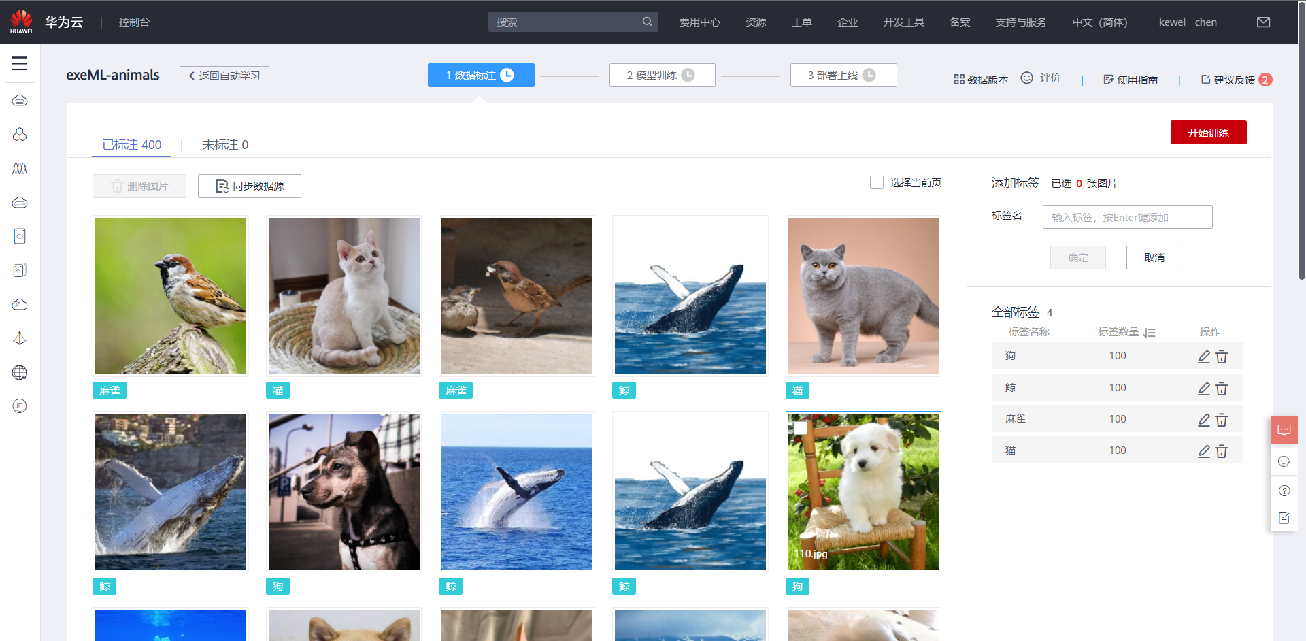This screenshot has height=641, width=1306.
Task: Click the 控制台 console link
Action: pyautogui.click(x=134, y=22)
